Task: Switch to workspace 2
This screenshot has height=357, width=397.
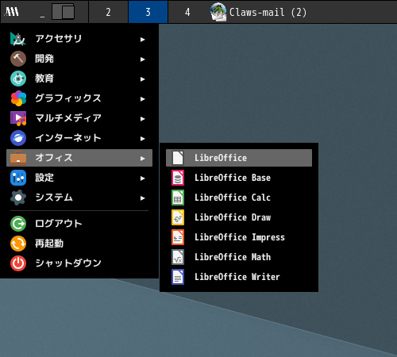Action: [108, 12]
